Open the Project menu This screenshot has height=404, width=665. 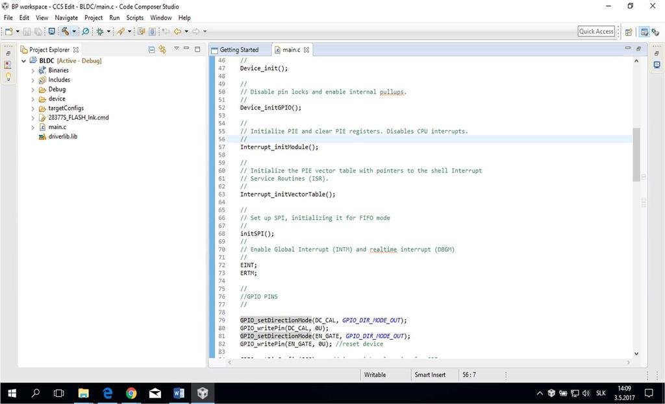[94, 18]
